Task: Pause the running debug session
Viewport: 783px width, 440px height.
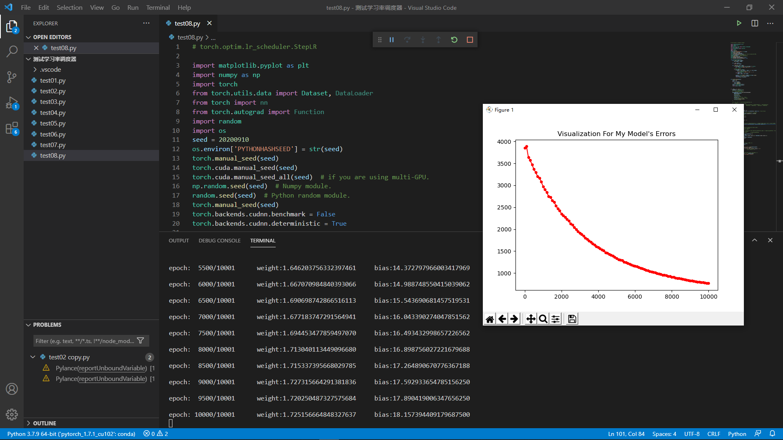Action: click(x=391, y=40)
